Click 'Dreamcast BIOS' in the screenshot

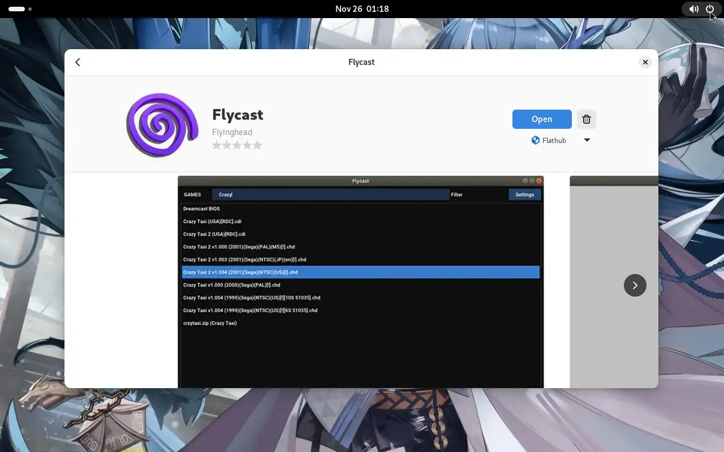pos(201,208)
